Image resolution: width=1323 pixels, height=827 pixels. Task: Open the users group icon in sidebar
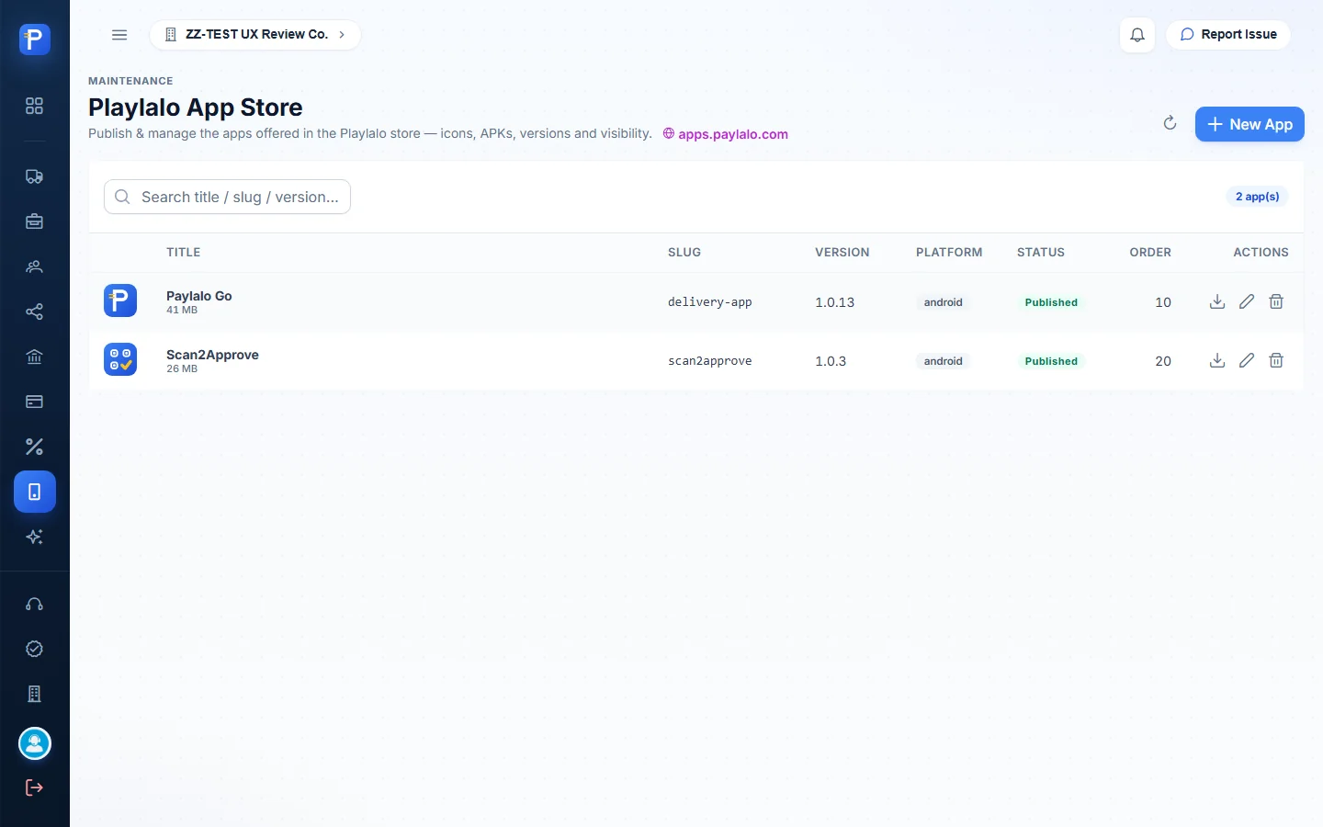point(35,266)
